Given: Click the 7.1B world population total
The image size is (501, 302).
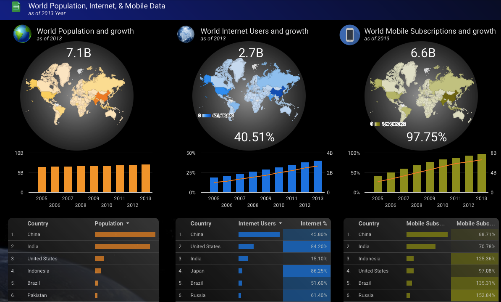Looking at the screenshot, I should click(79, 53).
